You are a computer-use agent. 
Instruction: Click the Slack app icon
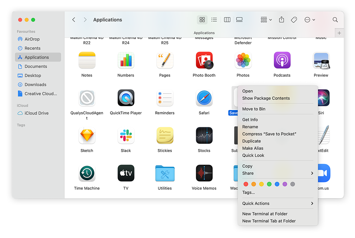(x=126, y=136)
